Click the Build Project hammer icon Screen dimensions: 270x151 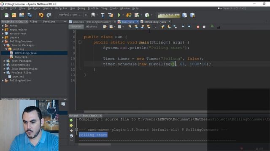pyautogui.click(x=103, y=15)
